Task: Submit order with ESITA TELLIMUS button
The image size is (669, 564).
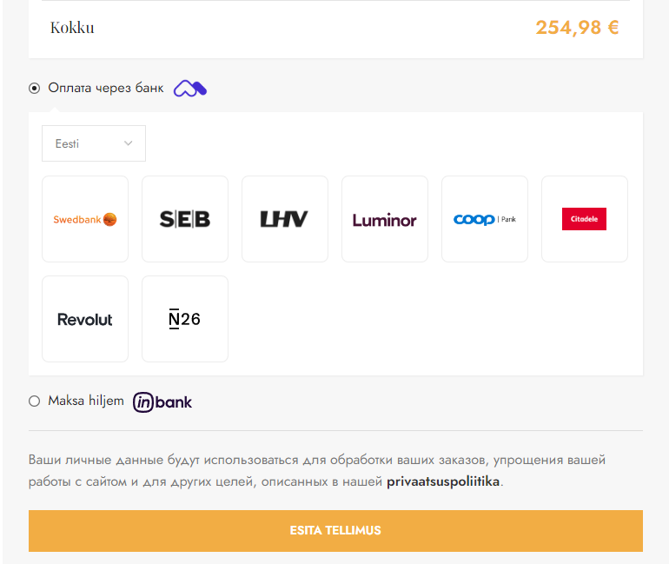Action: (x=335, y=531)
